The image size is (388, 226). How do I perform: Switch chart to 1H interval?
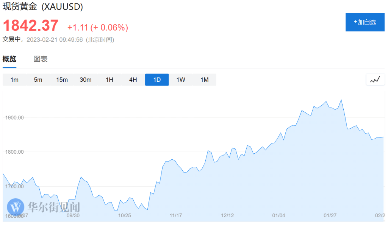[x=110, y=79]
